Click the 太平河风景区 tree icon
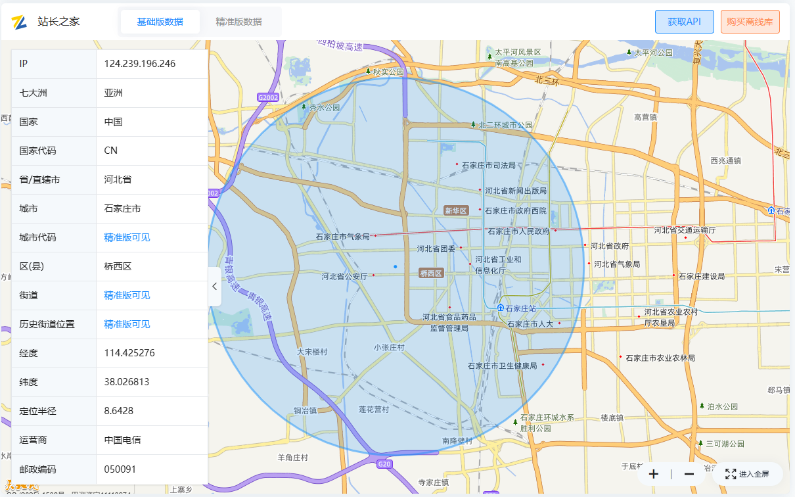Screen dimensions: 795x497 490,57
